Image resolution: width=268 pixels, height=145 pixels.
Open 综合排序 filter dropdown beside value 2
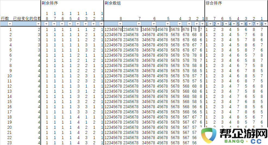218,24
